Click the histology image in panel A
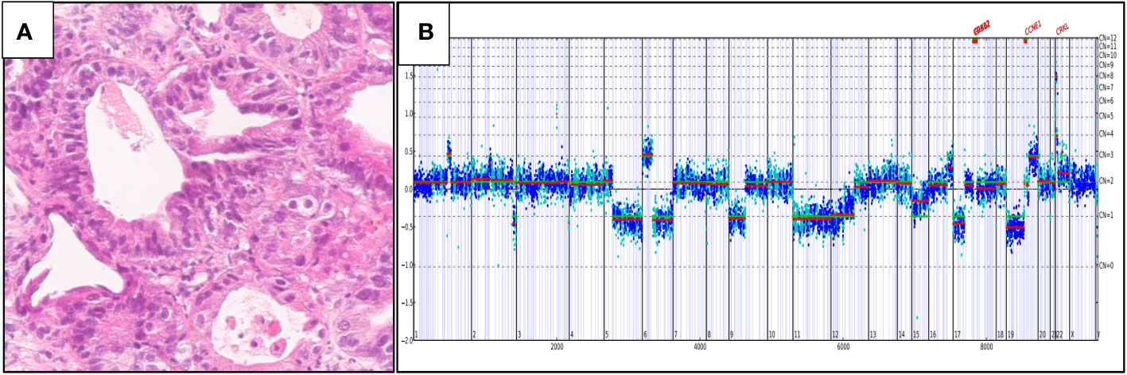Image resolution: width=1127 pixels, height=375 pixels. pyautogui.click(x=198, y=187)
